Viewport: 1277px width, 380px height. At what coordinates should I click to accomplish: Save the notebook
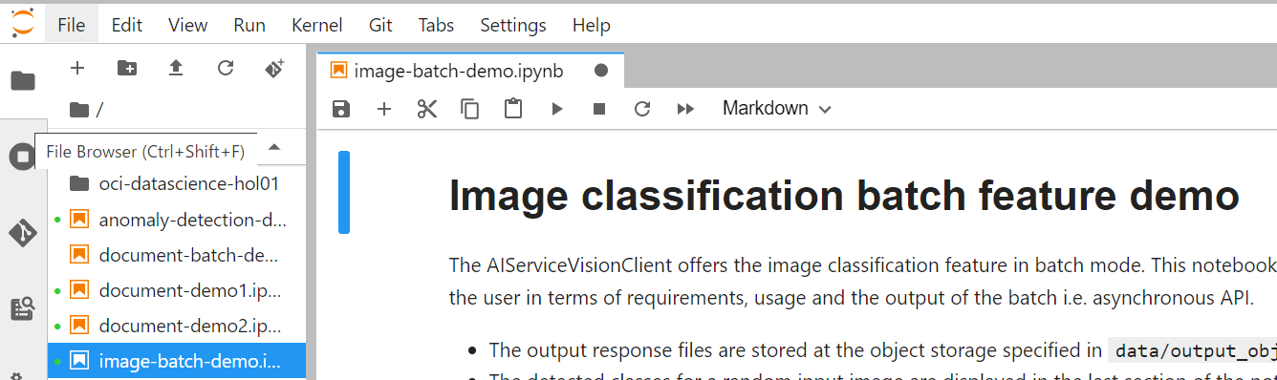340,109
